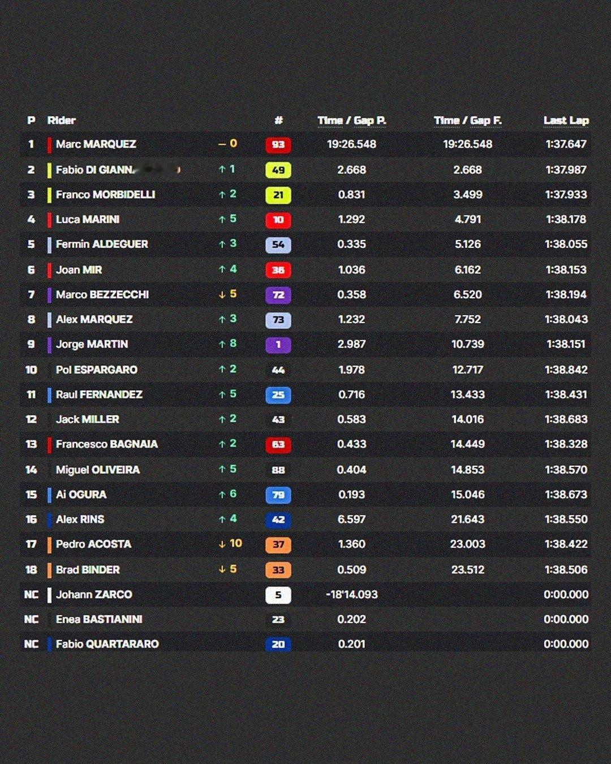
Task: Click the green up arrow for Luca Marini
Action: (x=222, y=220)
